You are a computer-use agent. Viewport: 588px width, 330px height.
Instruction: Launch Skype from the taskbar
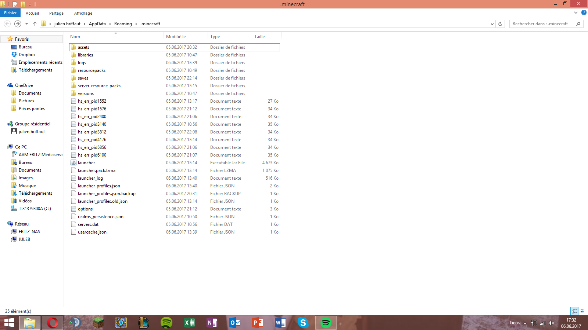point(303,323)
